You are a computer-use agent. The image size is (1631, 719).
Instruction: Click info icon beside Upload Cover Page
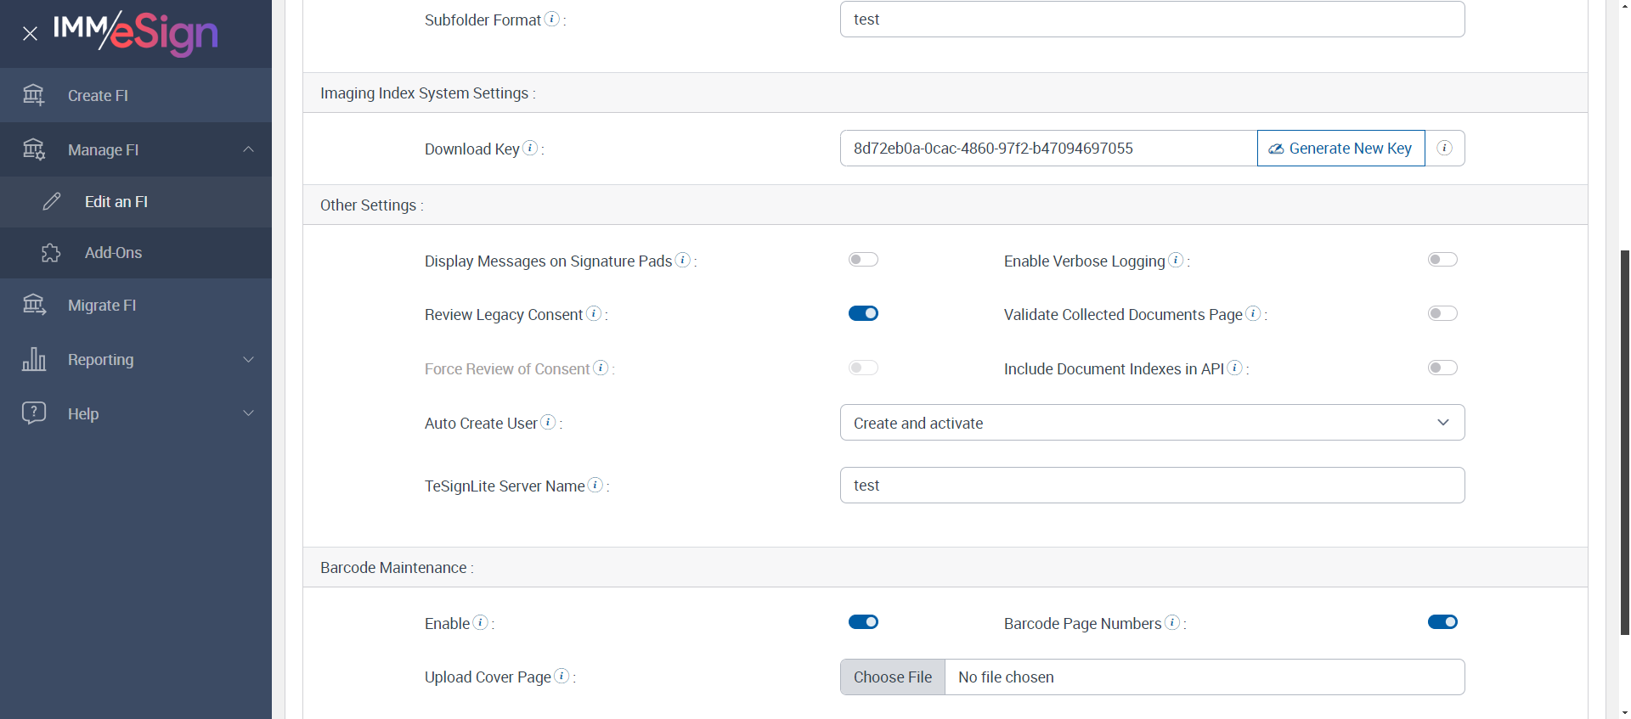562,676
